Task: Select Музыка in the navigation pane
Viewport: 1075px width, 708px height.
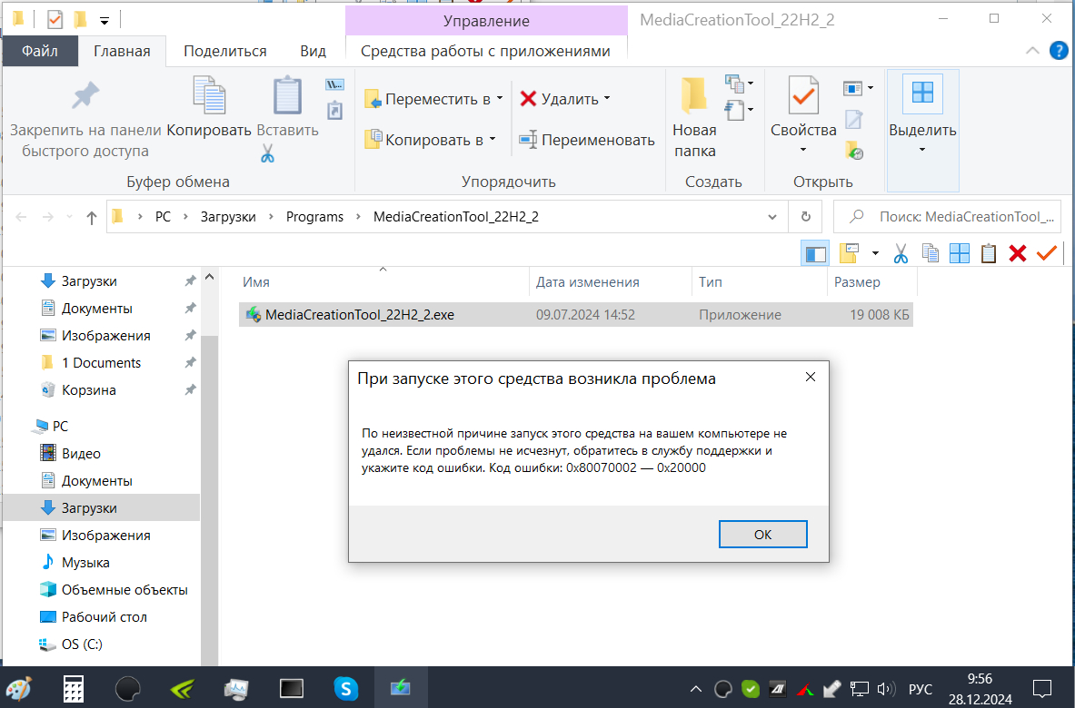Action: tap(85, 563)
